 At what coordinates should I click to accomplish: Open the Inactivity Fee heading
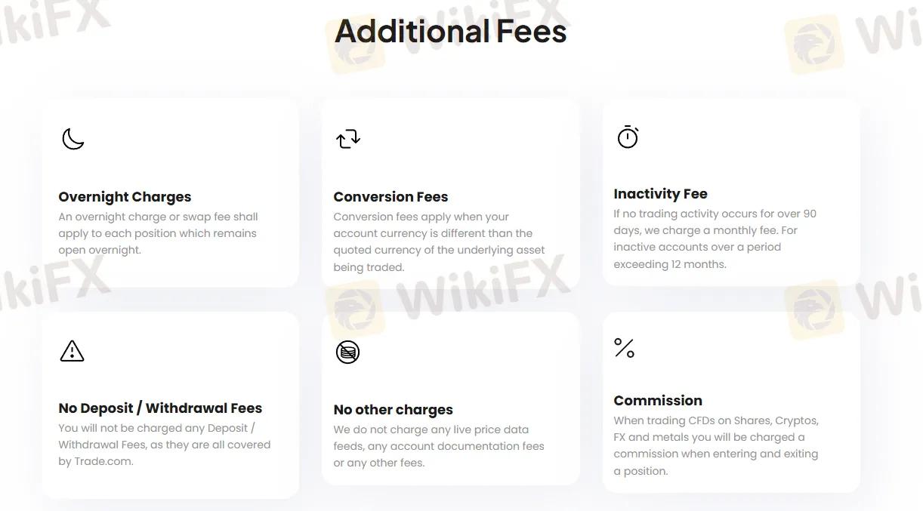point(660,194)
